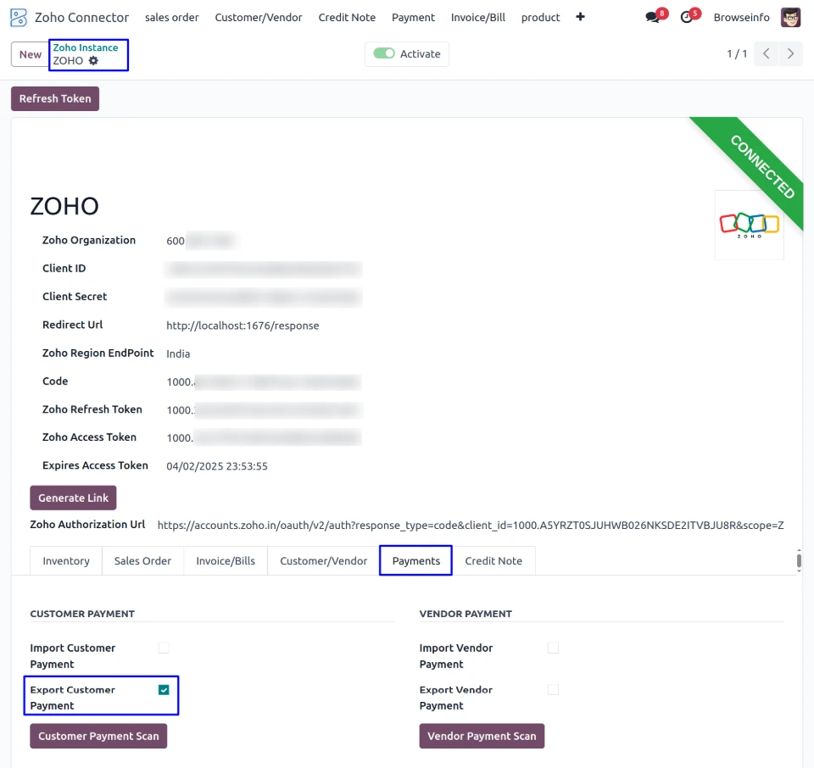Switch to the Credit Note tab
This screenshot has height=768, width=814.
pos(493,561)
